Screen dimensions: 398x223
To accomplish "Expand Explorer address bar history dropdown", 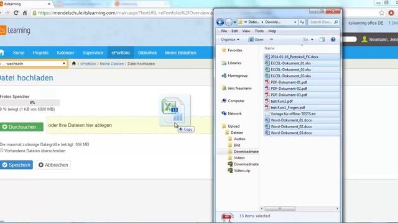I will [295, 22].
